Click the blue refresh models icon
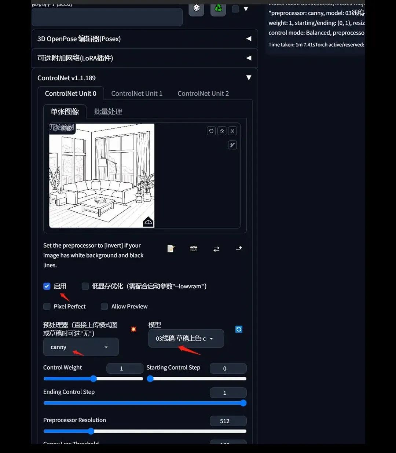This screenshot has width=396, height=453. pyautogui.click(x=239, y=329)
